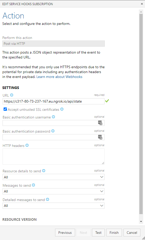
Task: Click the info icon beside HTTP headers
Action: [x=27, y=145]
